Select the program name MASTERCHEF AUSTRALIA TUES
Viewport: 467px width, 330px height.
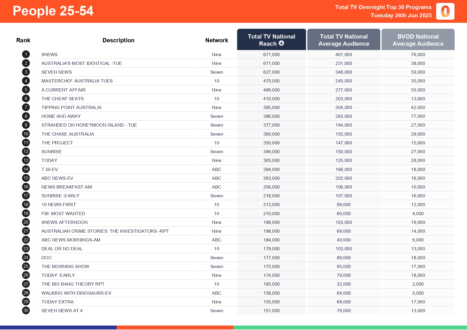(77, 81)
